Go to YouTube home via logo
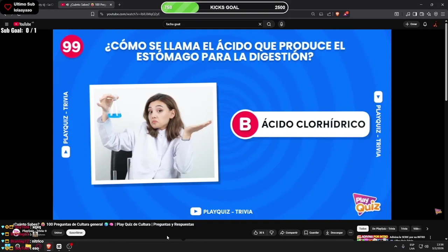 pos(22,24)
